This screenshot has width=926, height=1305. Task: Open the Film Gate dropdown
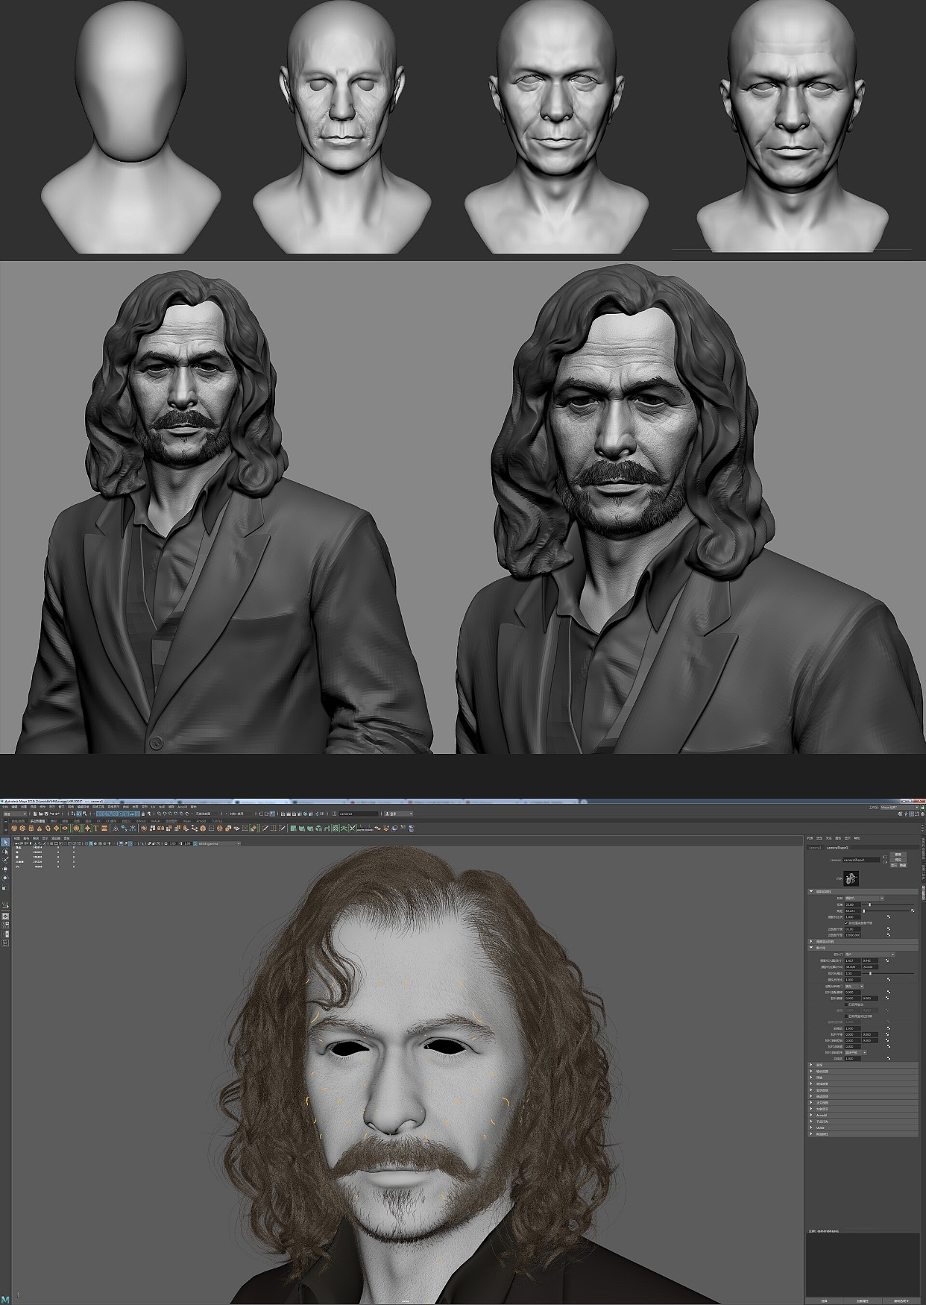pyautogui.click(x=870, y=955)
